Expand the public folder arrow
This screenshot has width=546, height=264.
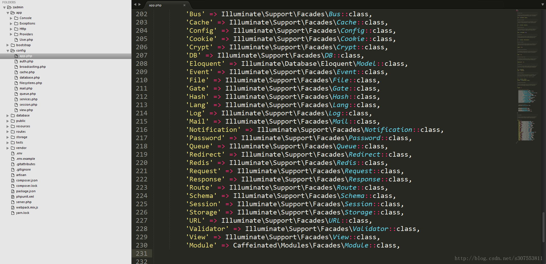click(x=8, y=121)
